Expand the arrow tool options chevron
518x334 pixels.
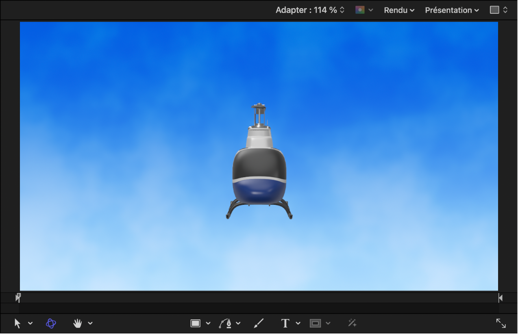pyautogui.click(x=30, y=323)
